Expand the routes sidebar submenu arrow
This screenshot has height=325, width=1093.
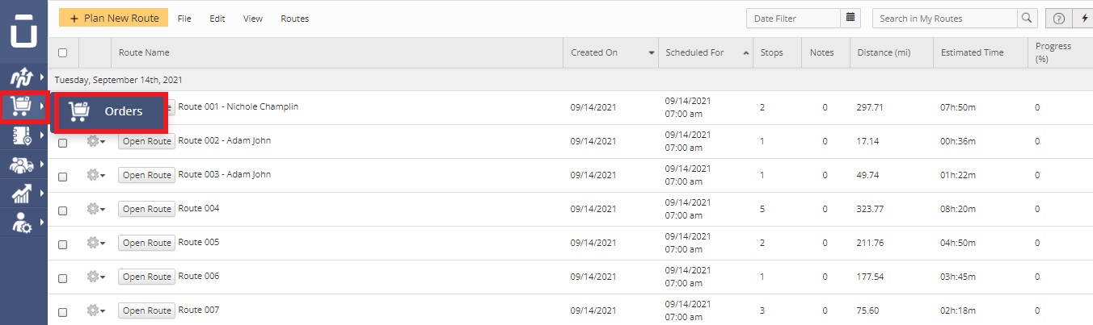click(x=41, y=77)
